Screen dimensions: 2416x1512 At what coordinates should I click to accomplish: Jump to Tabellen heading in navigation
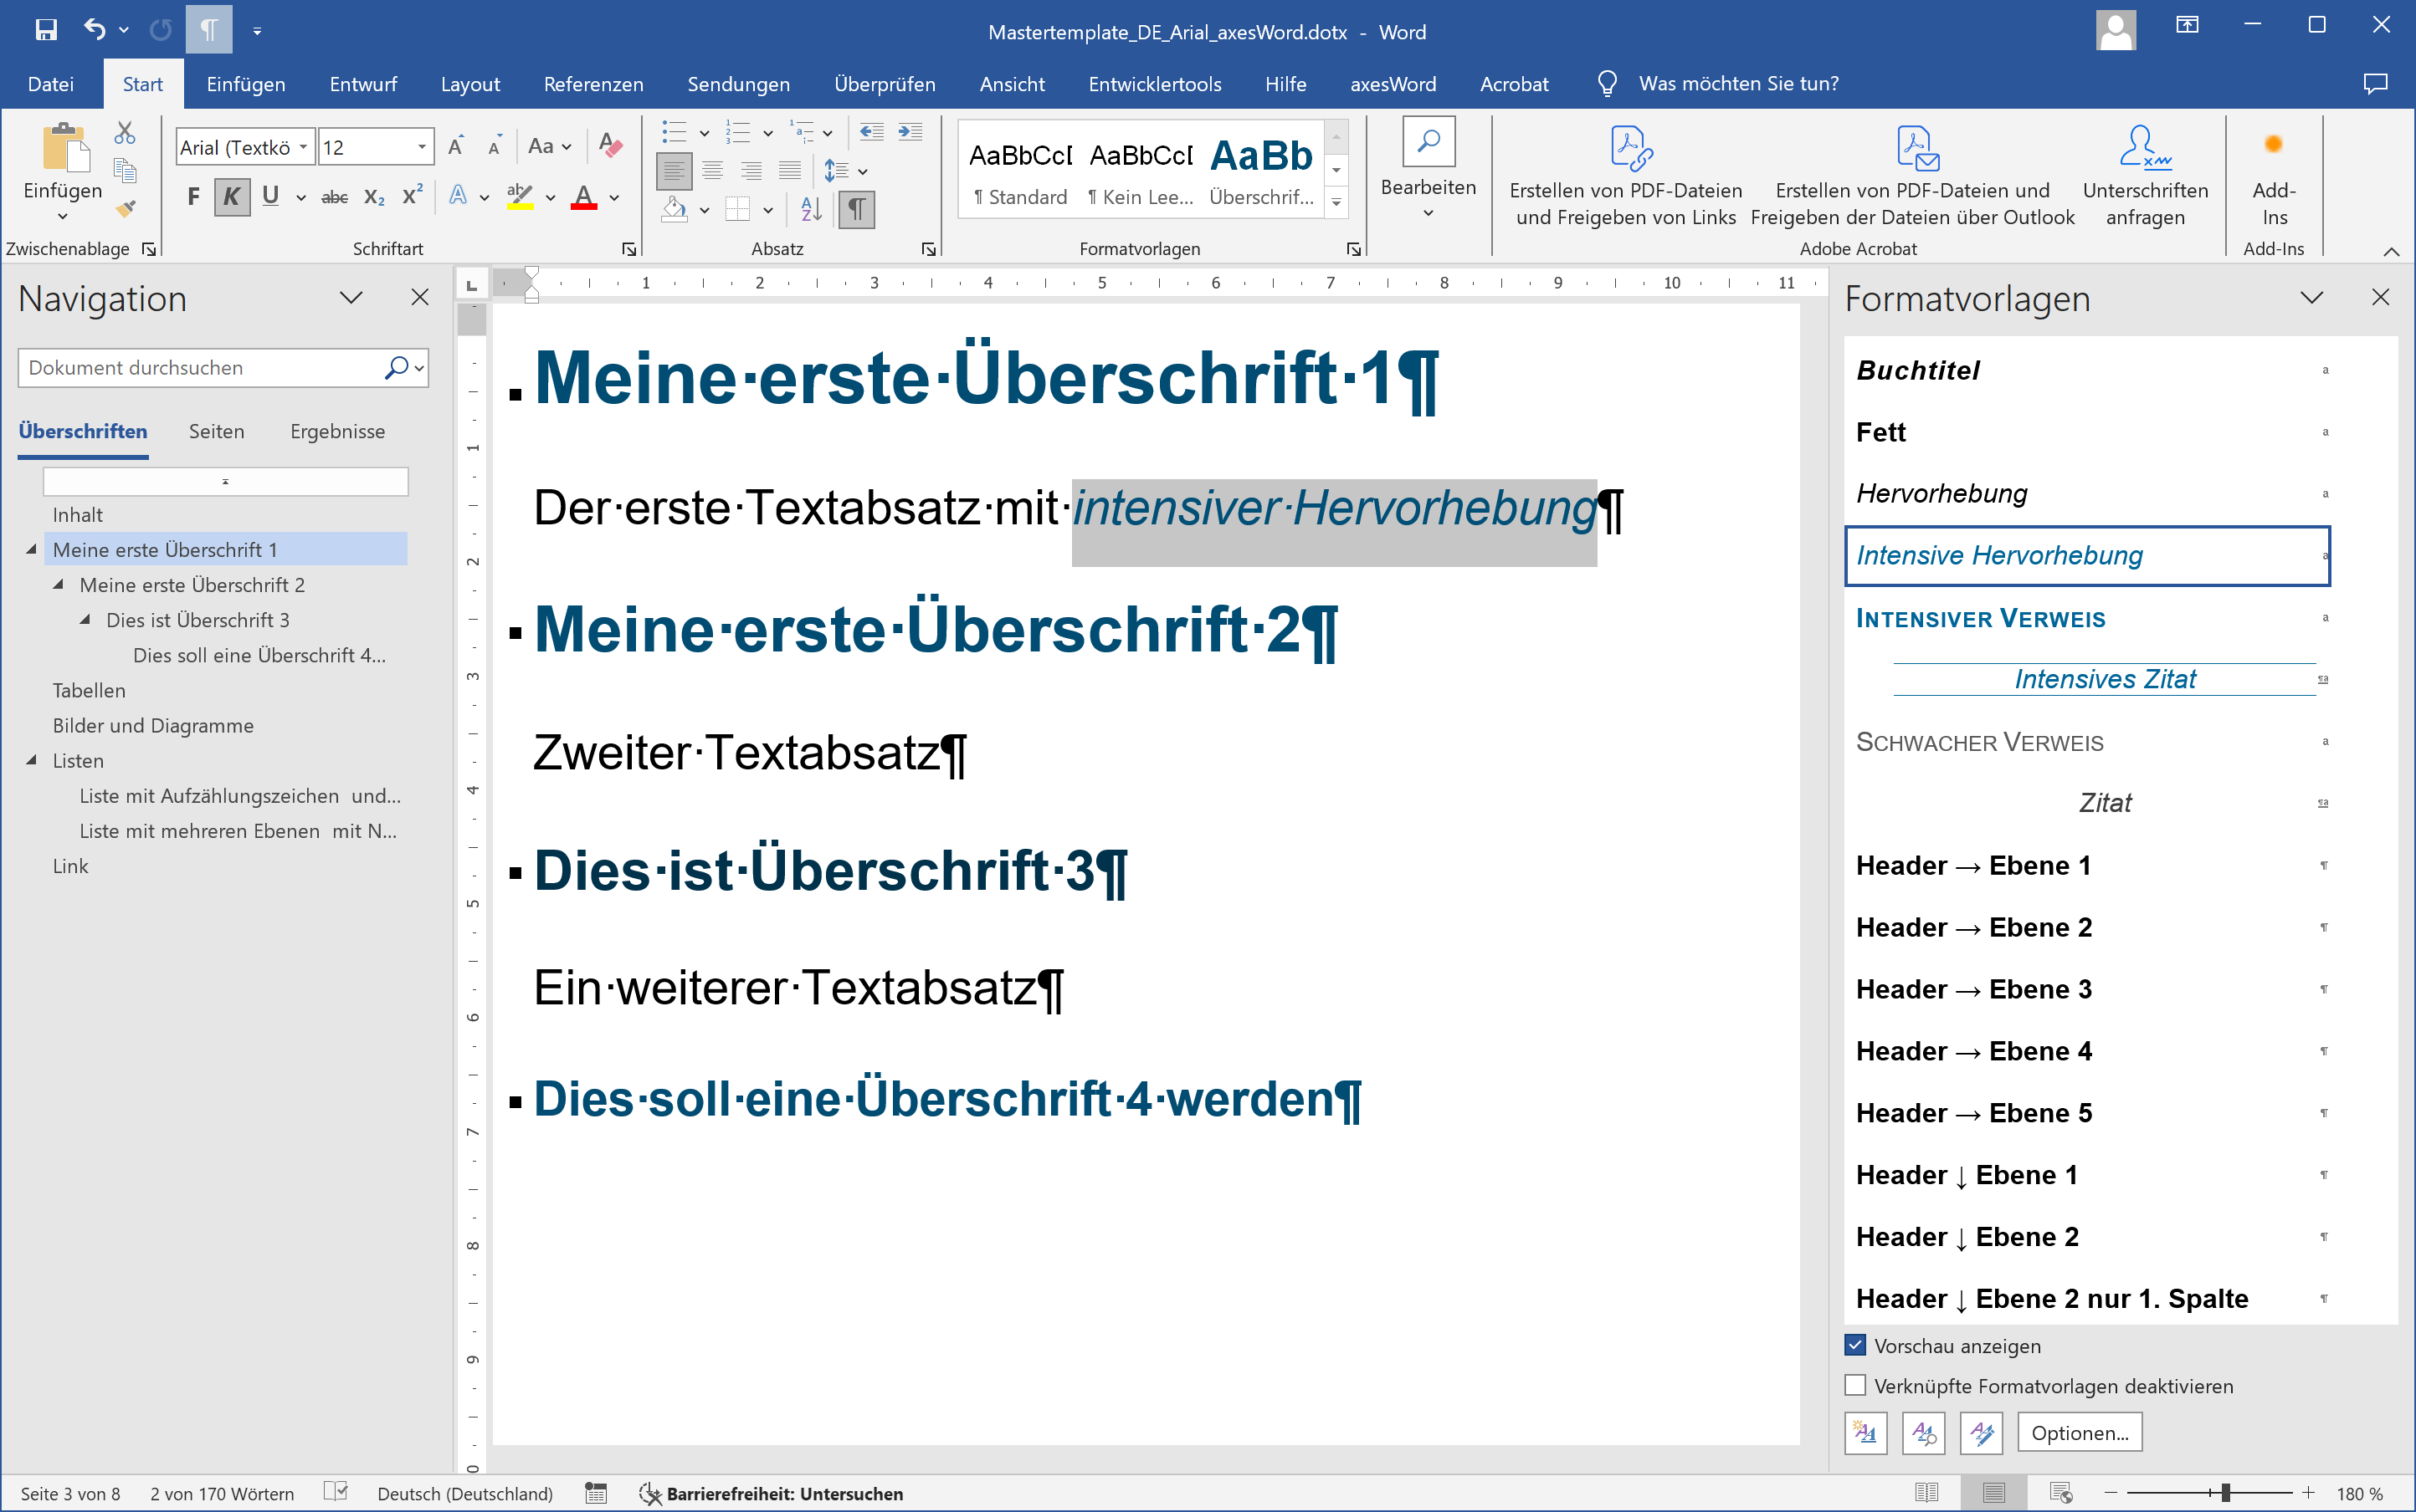(89, 690)
